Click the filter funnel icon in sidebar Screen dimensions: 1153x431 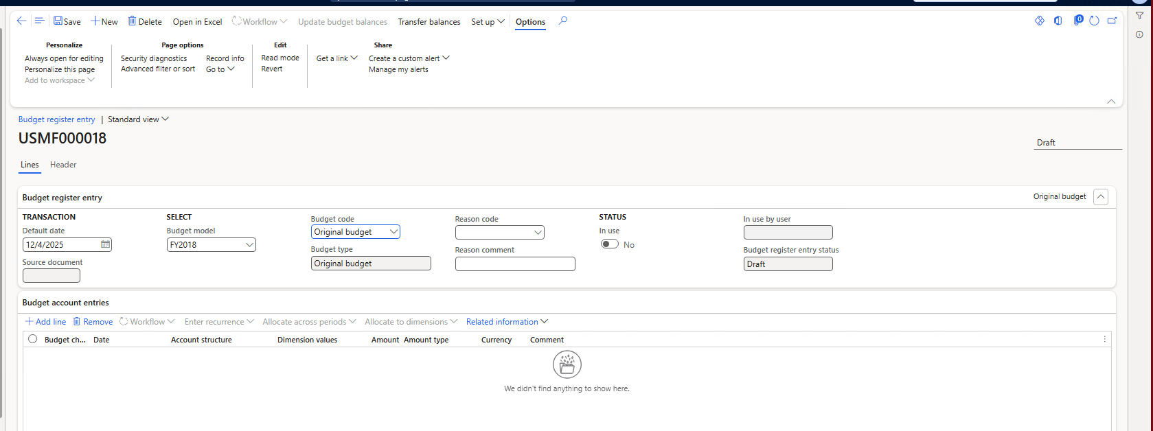(1139, 16)
